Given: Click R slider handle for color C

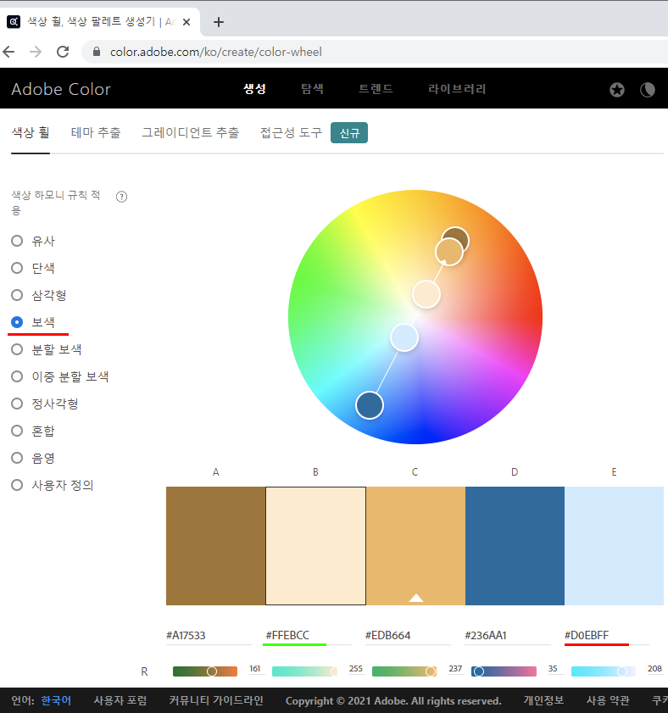Looking at the screenshot, I should tap(430, 671).
